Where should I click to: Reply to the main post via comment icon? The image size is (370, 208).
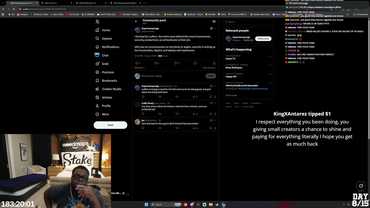point(137,63)
